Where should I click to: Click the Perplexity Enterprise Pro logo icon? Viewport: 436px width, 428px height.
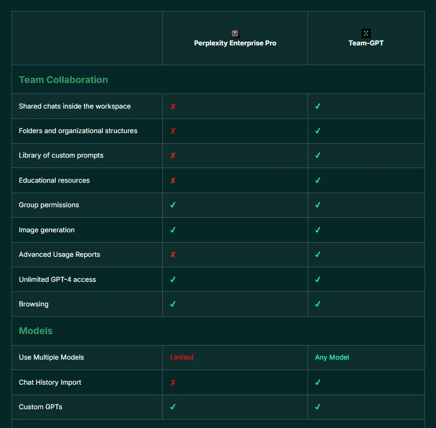(235, 33)
